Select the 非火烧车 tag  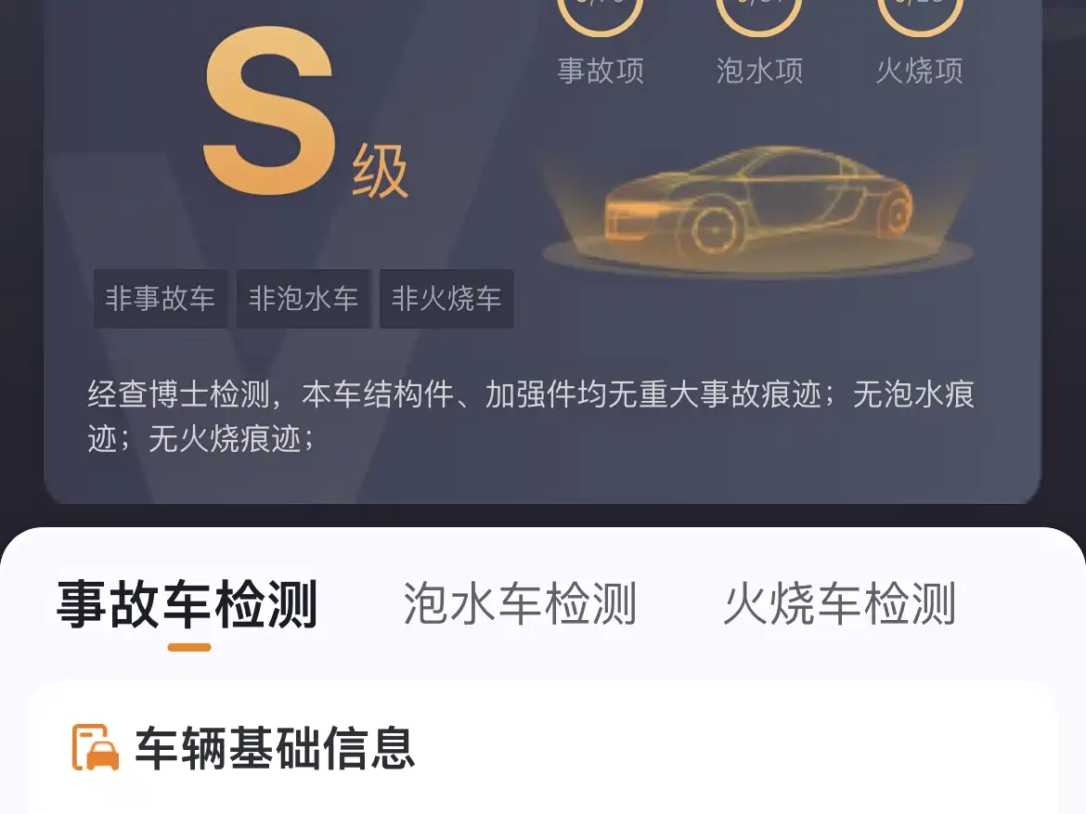446,299
